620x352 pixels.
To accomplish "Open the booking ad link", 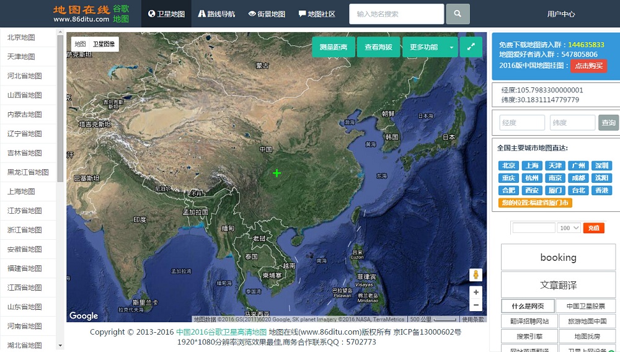I will tap(559, 257).
